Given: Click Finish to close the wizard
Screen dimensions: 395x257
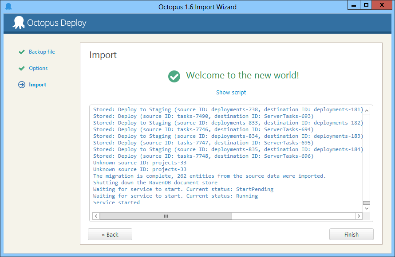Looking at the screenshot, I should [x=351, y=234].
